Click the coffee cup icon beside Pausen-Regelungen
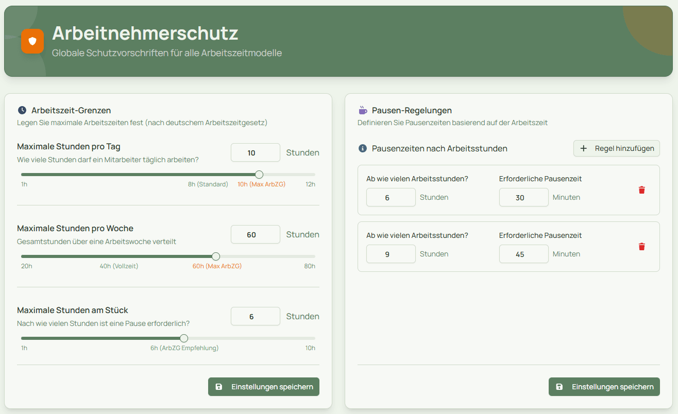 [x=362, y=110]
